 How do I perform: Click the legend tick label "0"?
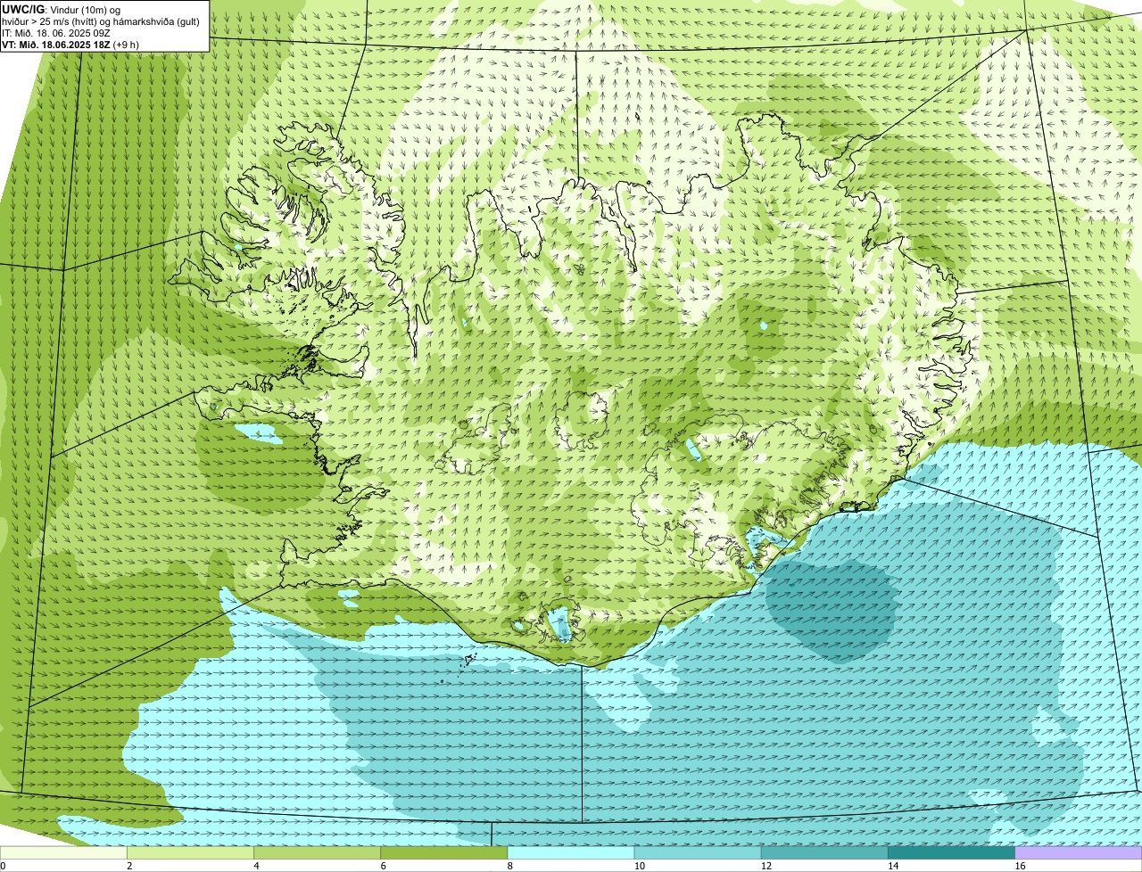tap(4, 866)
